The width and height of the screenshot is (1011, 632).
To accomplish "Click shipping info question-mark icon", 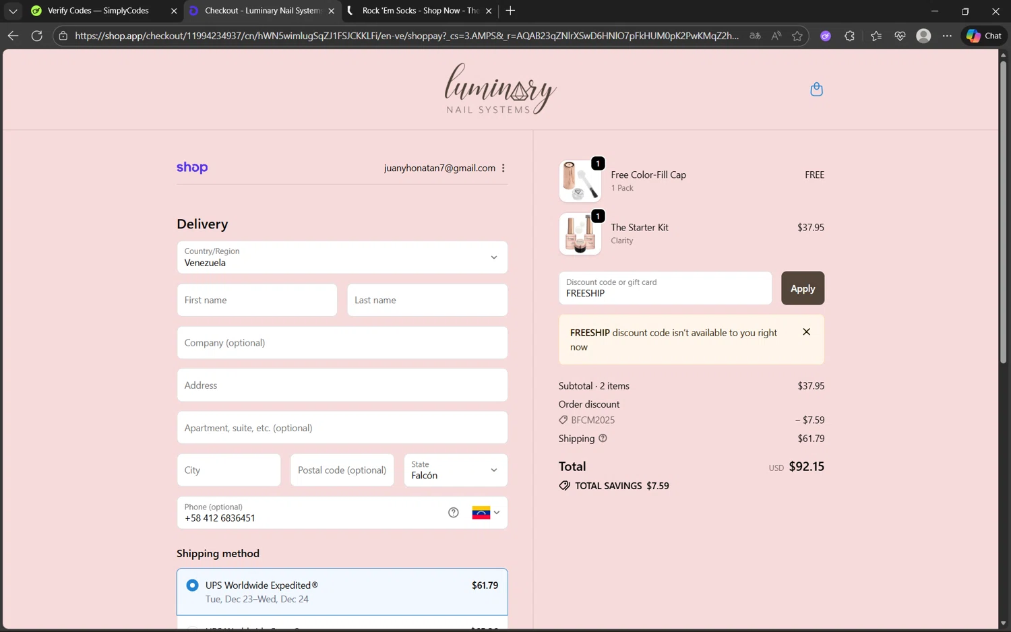I will 603,438.
